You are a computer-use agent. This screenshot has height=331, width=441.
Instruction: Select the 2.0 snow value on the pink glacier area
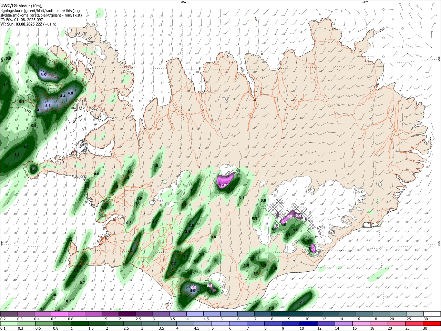223,185
